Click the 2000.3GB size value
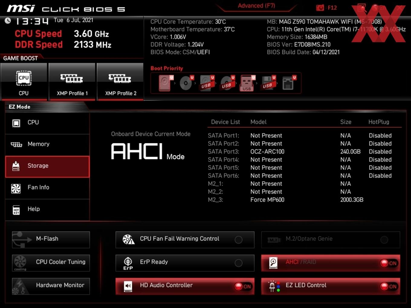 pos(352,200)
